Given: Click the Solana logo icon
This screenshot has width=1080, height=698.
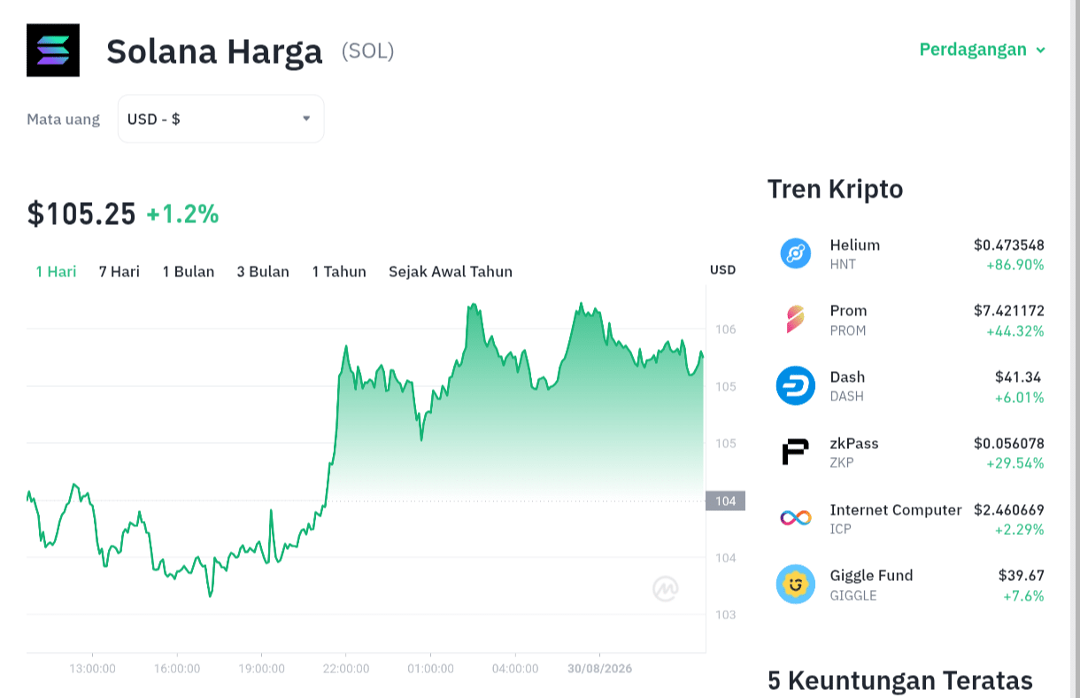Looking at the screenshot, I should pyautogui.click(x=53, y=50).
